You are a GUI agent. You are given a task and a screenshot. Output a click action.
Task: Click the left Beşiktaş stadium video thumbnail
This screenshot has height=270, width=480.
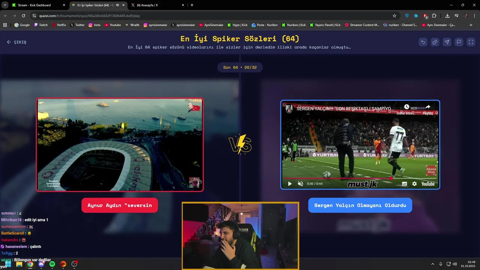coord(120,145)
